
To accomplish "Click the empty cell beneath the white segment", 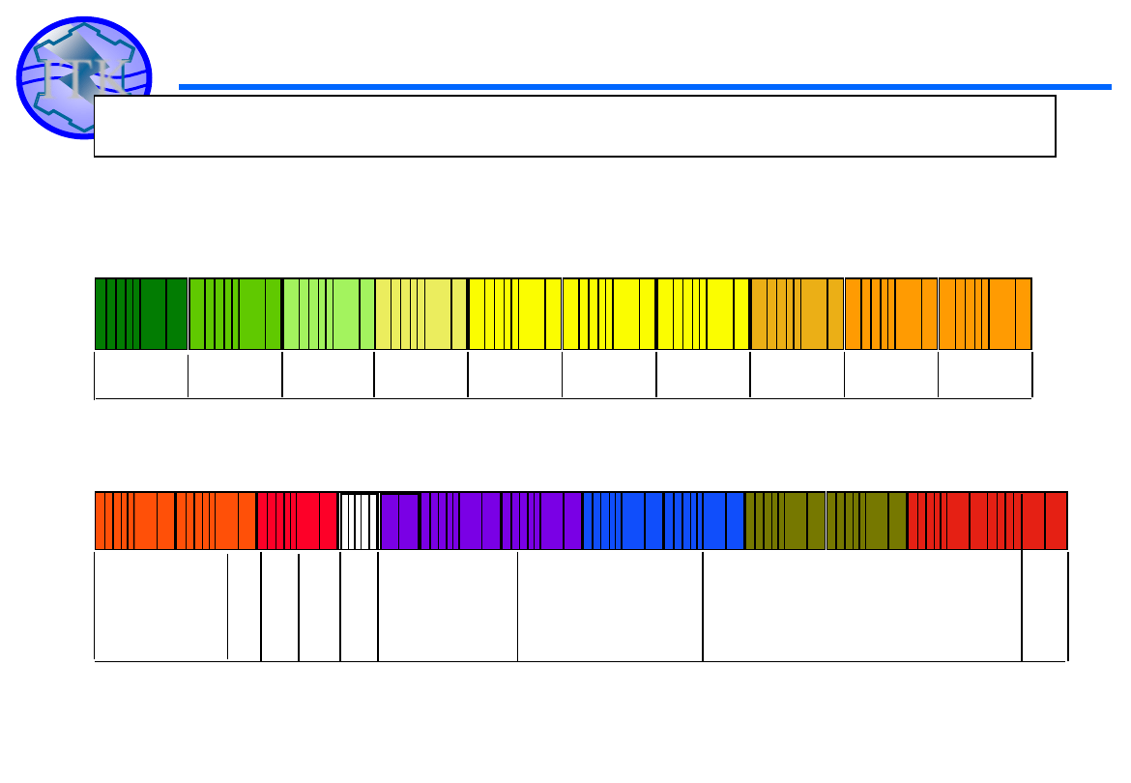I will (359, 606).
